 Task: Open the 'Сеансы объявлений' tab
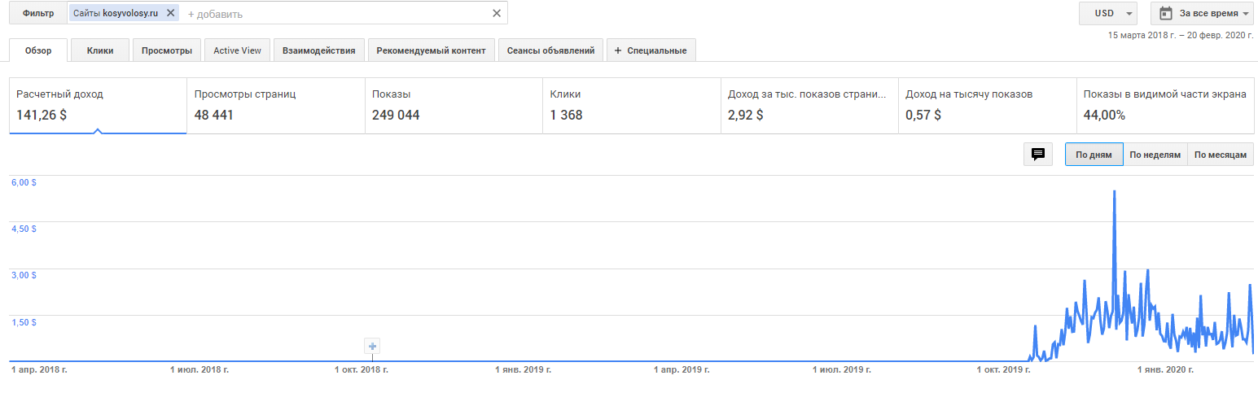pos(550,50)
